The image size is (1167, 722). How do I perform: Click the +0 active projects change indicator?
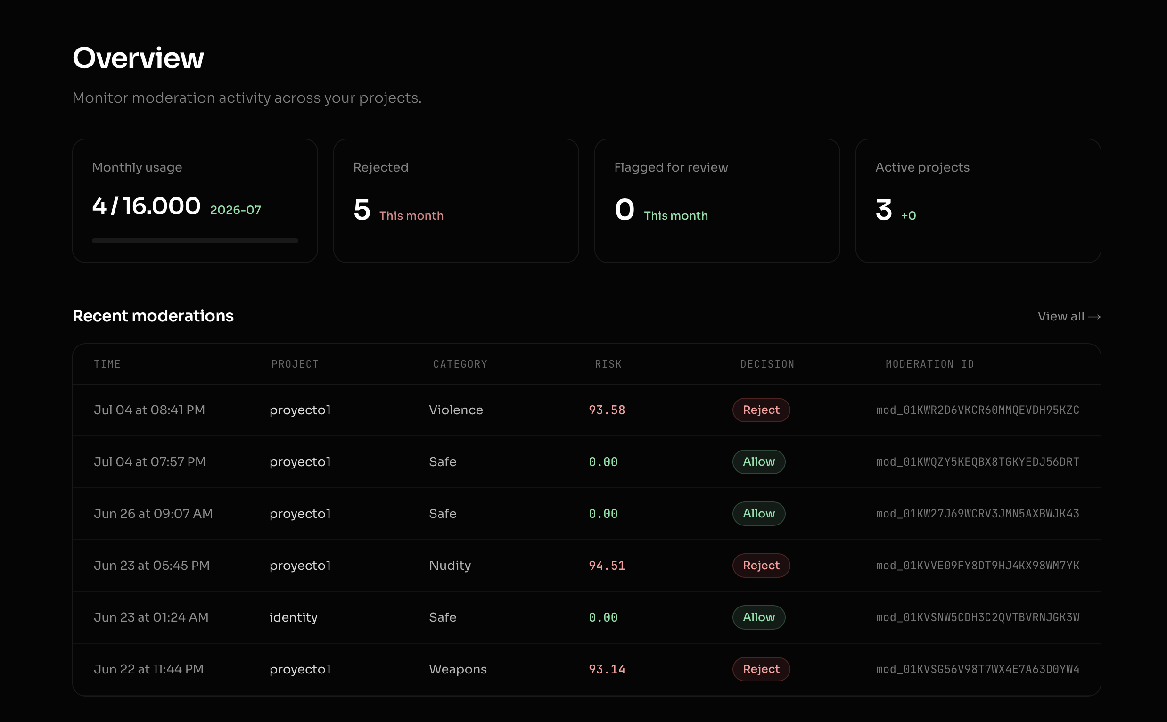(908, 215)
